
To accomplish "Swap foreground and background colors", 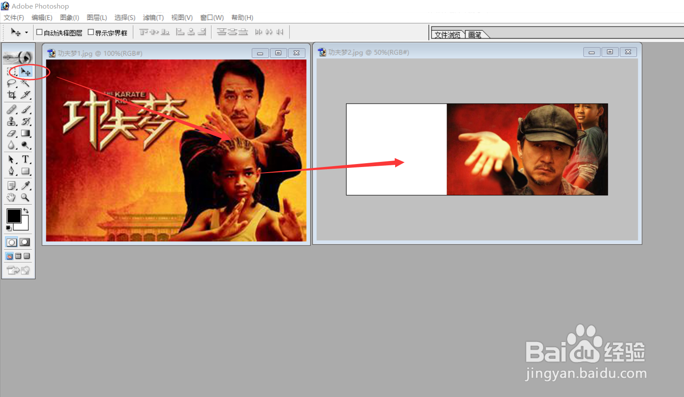I will [26, 210].
